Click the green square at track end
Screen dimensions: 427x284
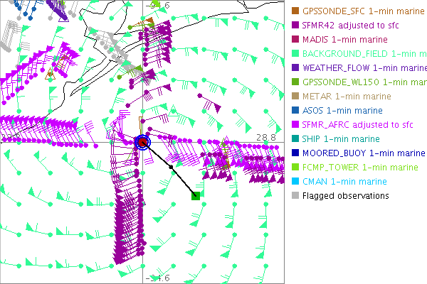coord(196,195)
